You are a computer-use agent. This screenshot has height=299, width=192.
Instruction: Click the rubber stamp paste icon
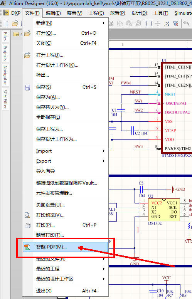(138, 24)
